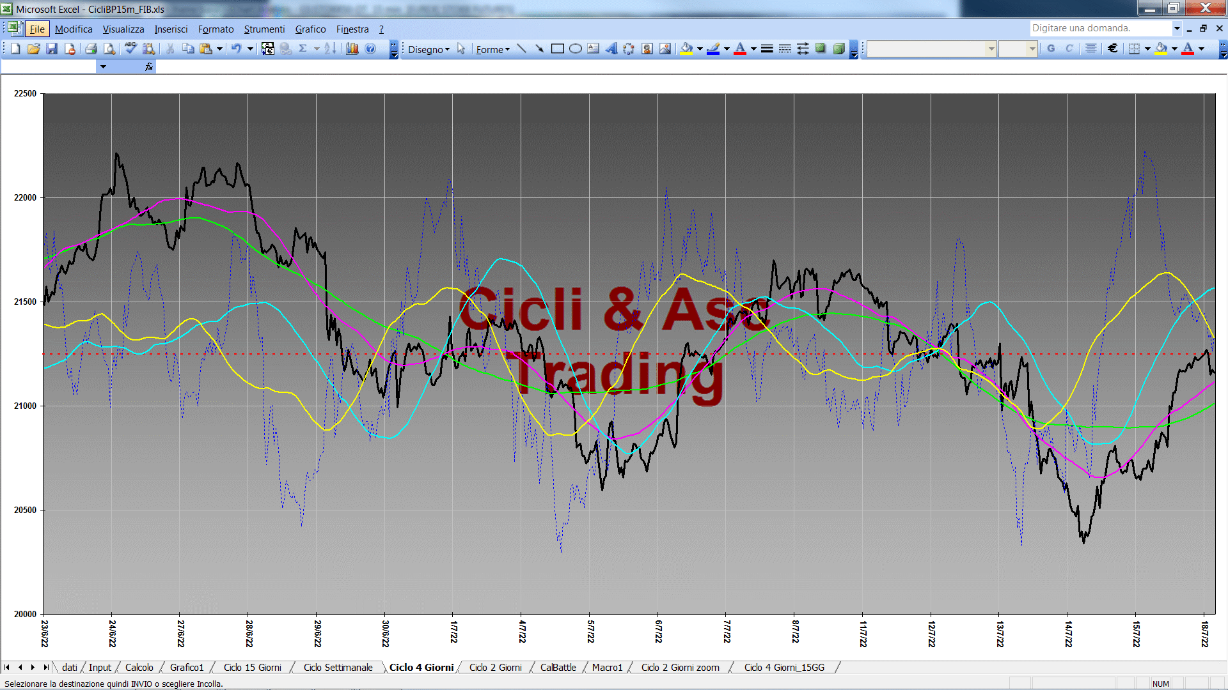Image resolution: width=1228 pixels, height=690 pixels.
Task: Open the Line Style options
Action: [767, 49]
